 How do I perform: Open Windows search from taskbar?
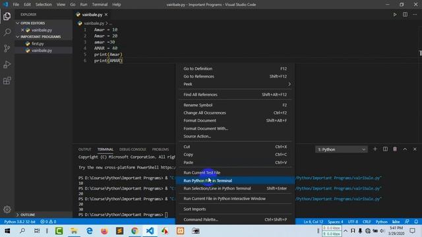pos(22,231)
